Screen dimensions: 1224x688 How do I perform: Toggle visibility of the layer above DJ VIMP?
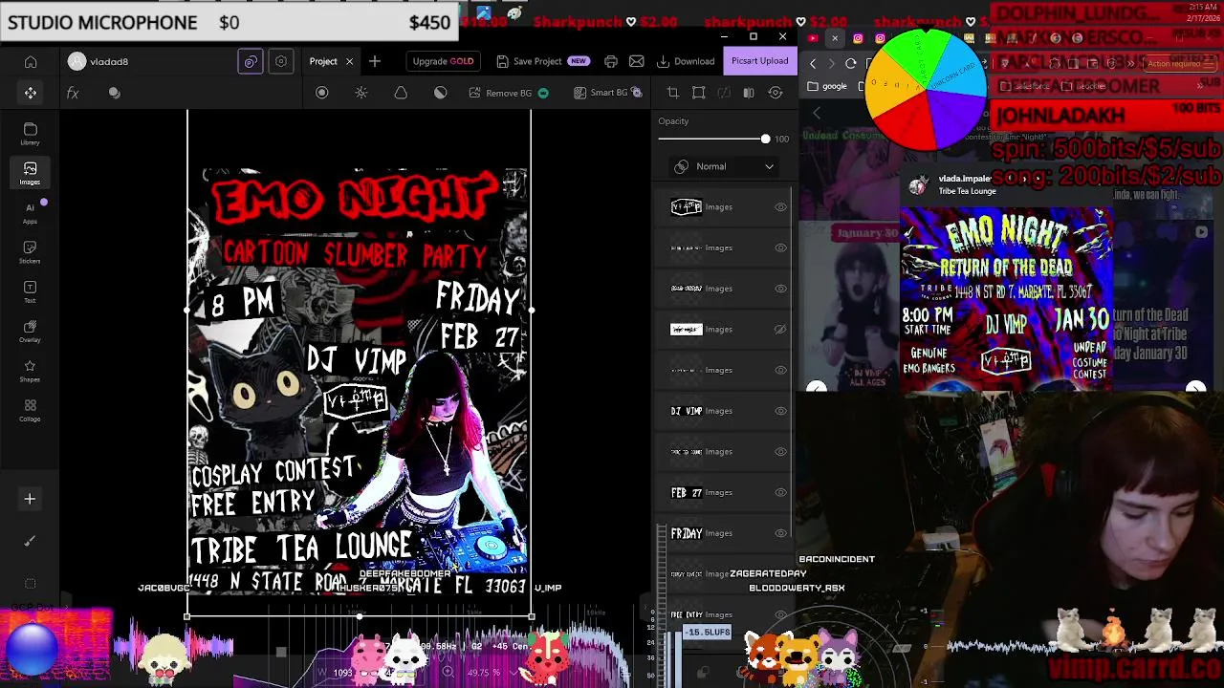780,371
